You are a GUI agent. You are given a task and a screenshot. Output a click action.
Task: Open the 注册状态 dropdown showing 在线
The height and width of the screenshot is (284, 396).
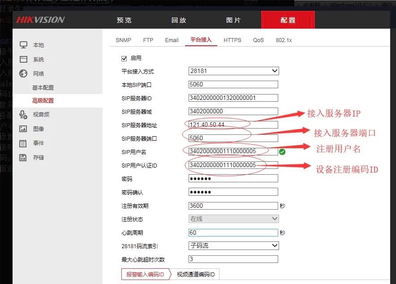point(233,219)
